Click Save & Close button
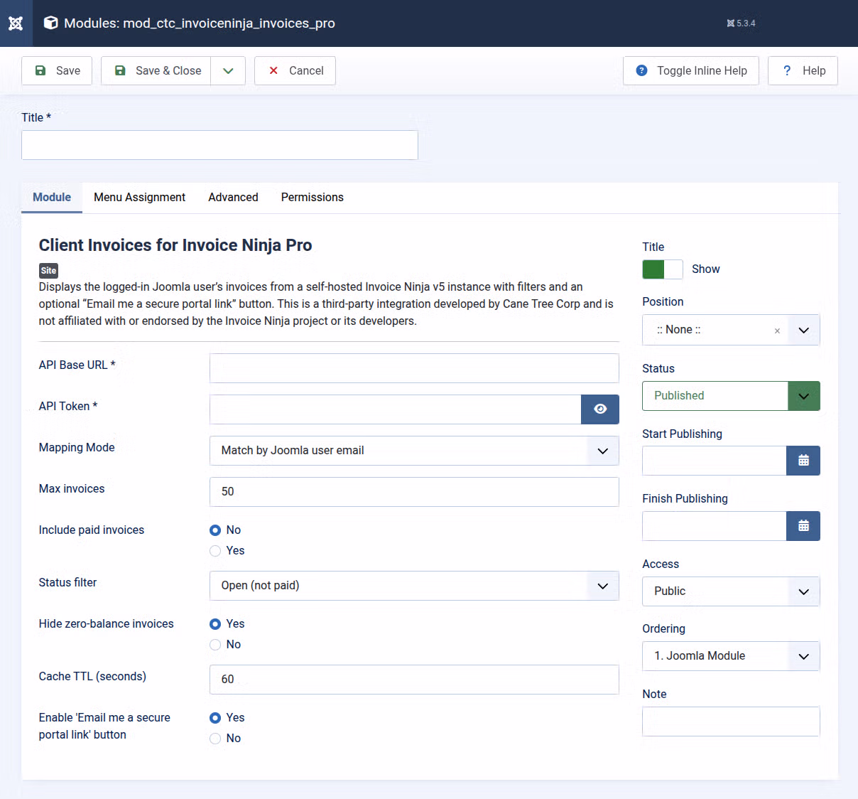Image resolution: width=858 pixels, height=799 pixels. coord(156,70)
